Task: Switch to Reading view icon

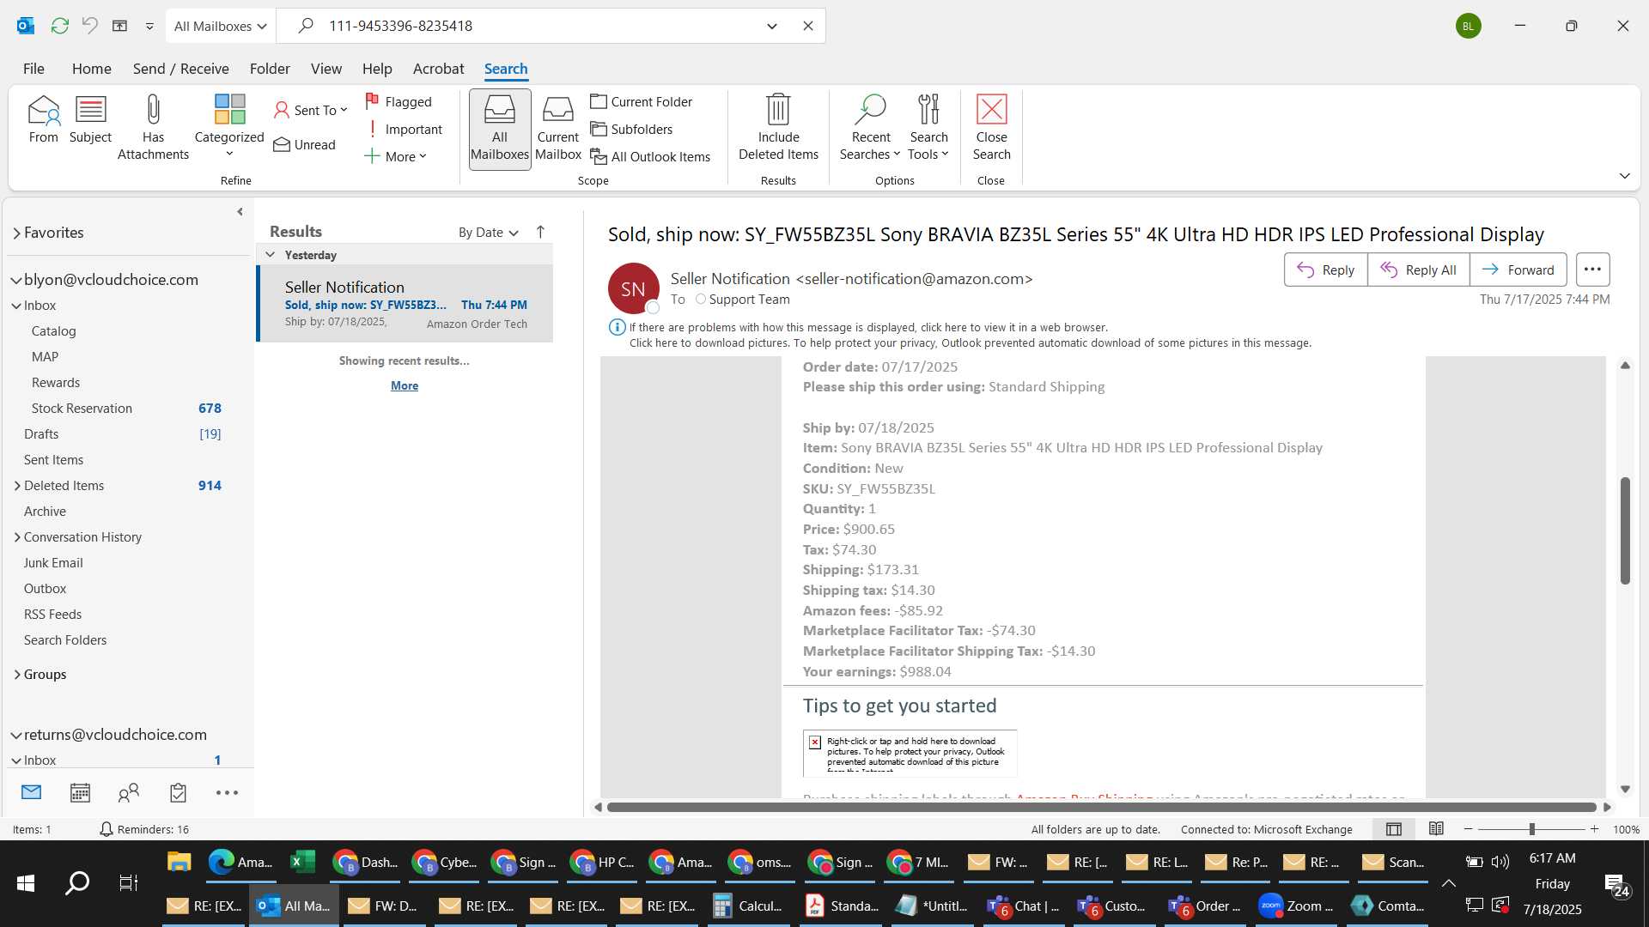Action: 1436,829
